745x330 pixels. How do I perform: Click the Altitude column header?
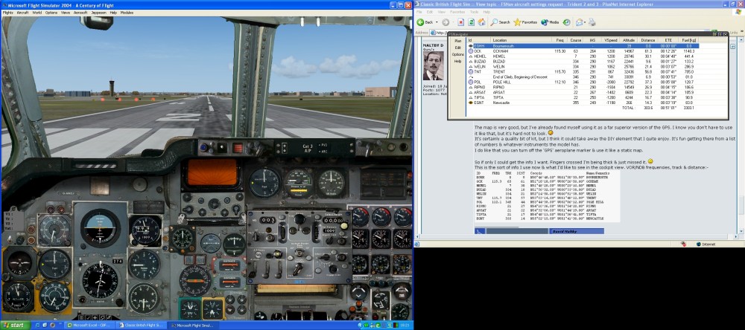[x=629, y=40]
